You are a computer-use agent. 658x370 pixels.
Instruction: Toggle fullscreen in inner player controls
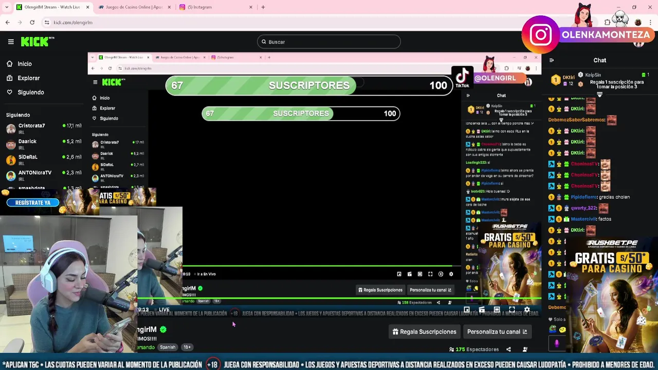pyautogui.click(x=430, y=274)
